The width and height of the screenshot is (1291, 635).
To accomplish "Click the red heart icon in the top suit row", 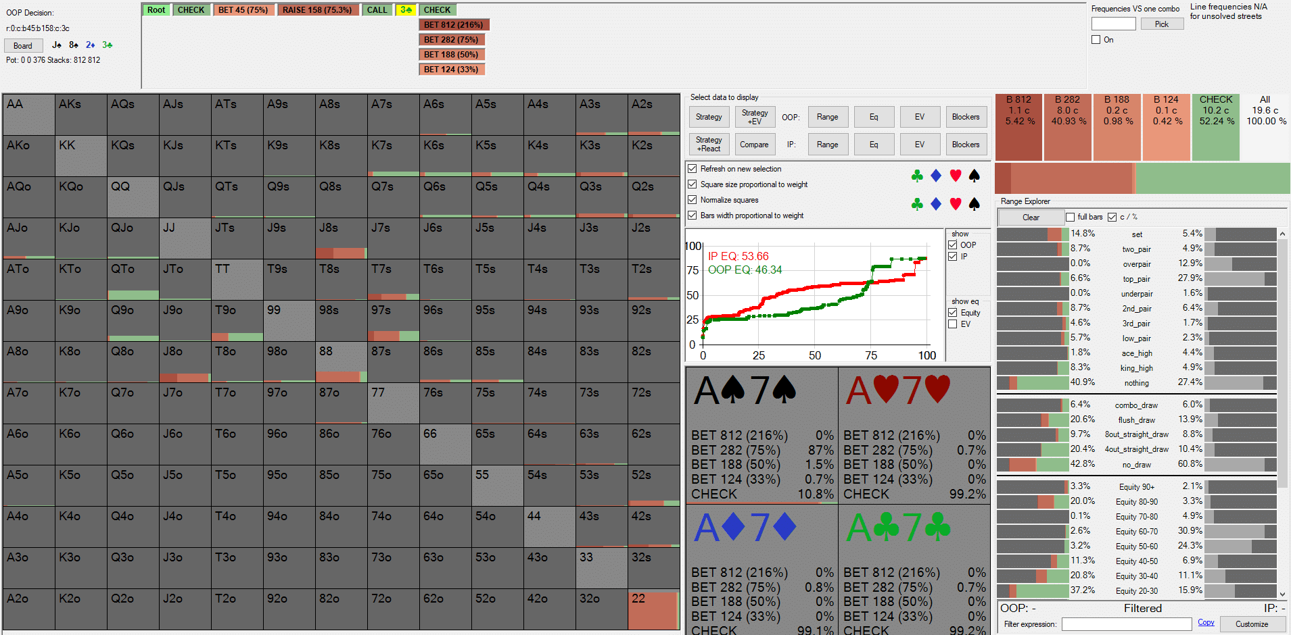I will coord(955,176).
